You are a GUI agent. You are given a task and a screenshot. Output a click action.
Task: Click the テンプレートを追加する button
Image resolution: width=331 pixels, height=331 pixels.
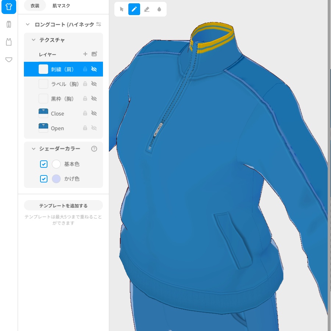pos(63,205)
